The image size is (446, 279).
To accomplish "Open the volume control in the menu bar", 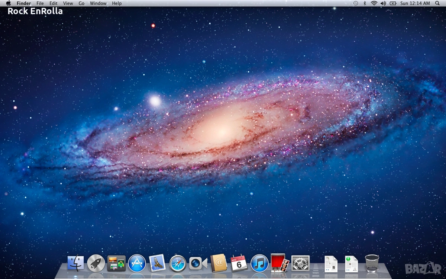I will pos(383,3).
